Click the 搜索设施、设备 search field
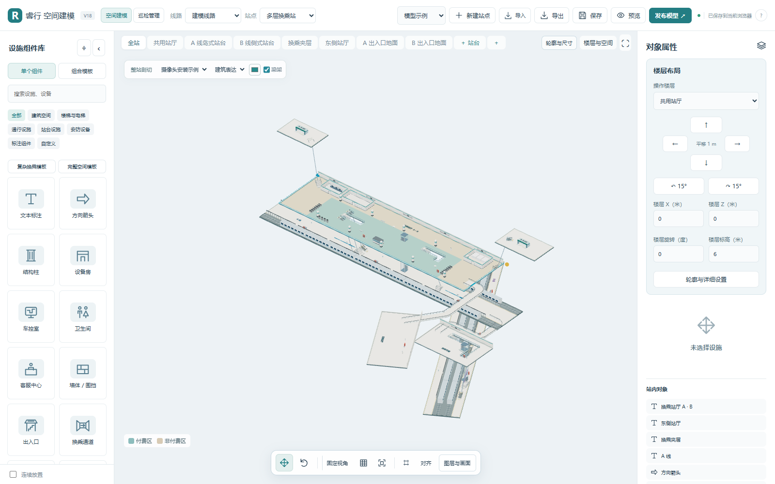The width and height of the screenshot is (775, 484). pyautogui.click(x=57, y=94)
